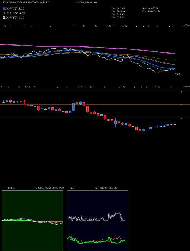
Task: Click the '<Tops' marker label
Action: (187, 25)
